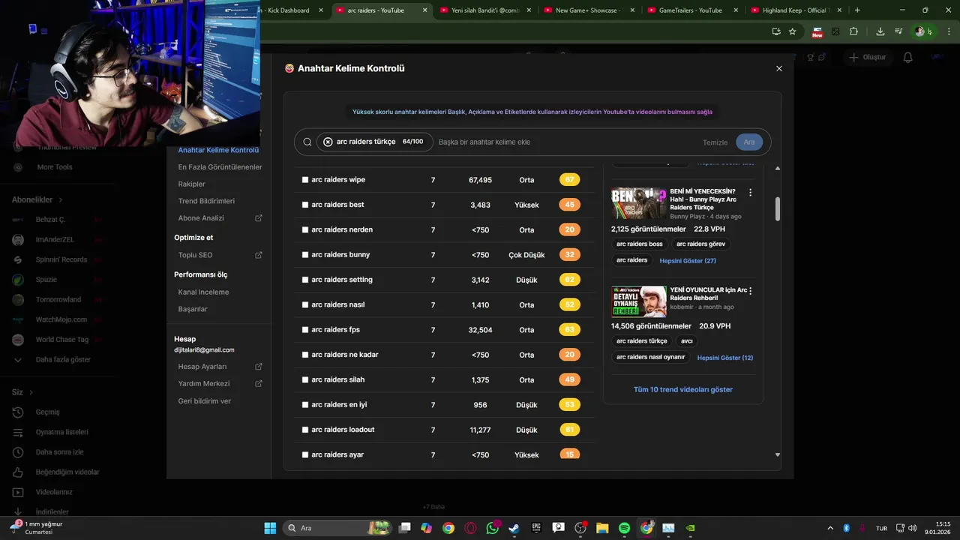Click the Oluştur create button
This screenshot has height=540, width=960.
[x=867, y=57]
